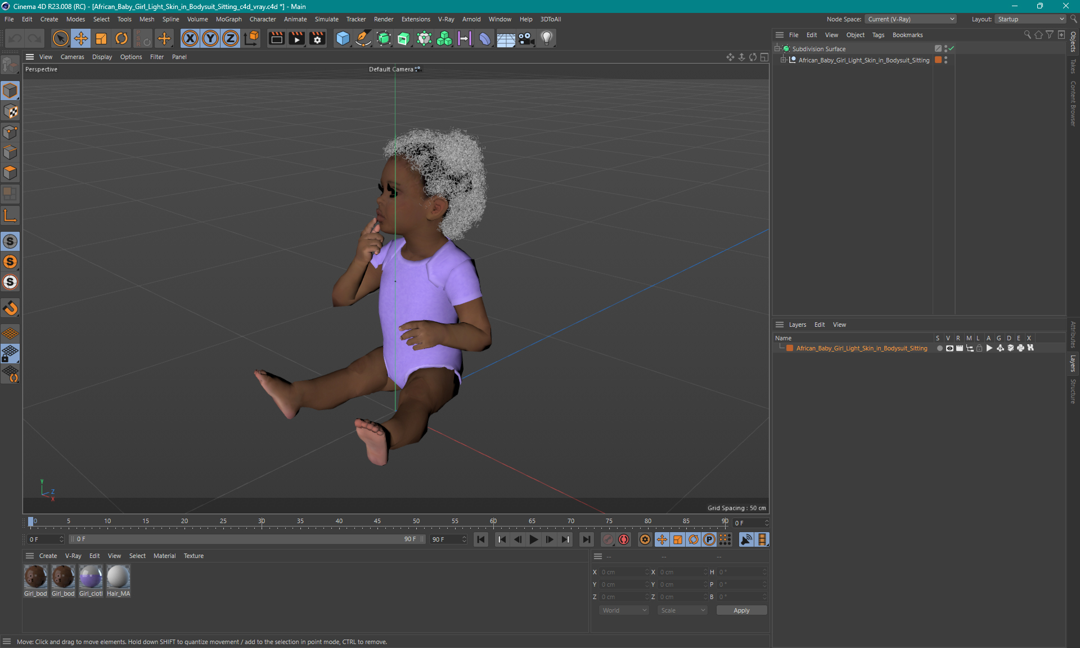Open the Takes side tab
Screen dimensions: 1080x648
(1073, 66)
